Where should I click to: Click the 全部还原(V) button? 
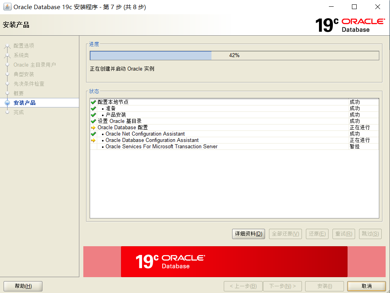coord(285,234)
